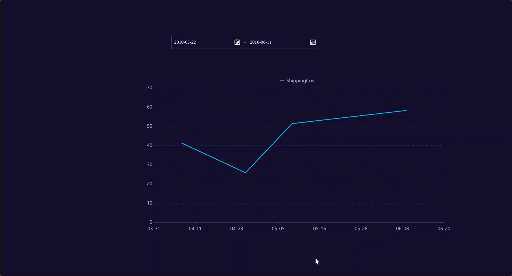This screenshot has height=276, width=512.
Task: Click the 60 y-axis label
Action: (149, 107)
